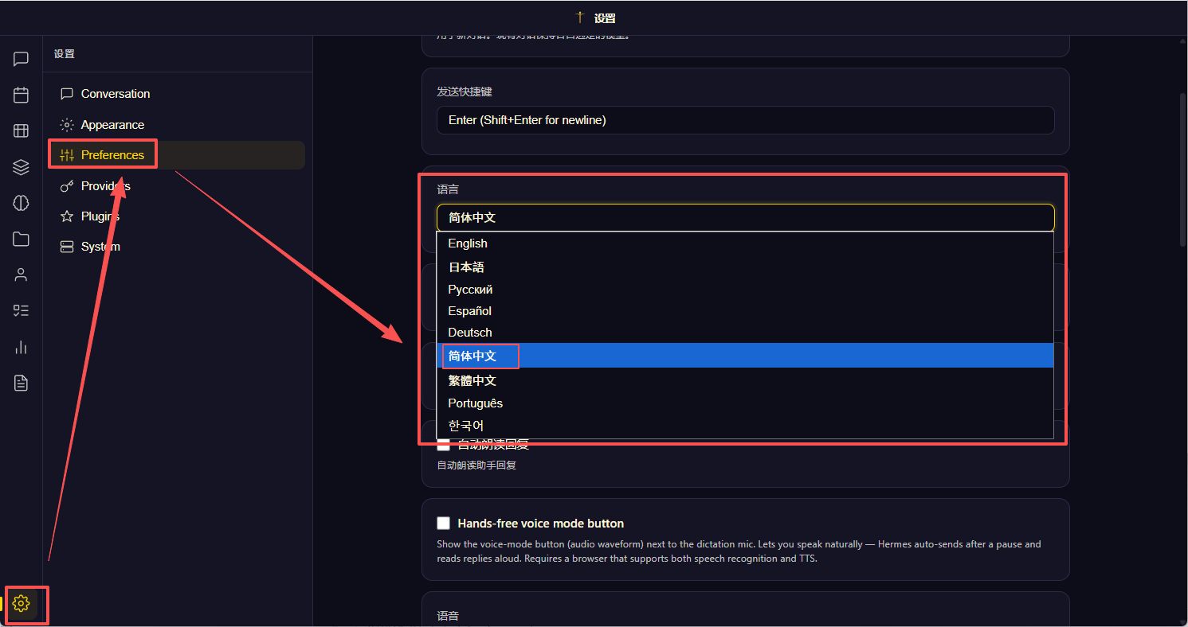Choose Português from the language list

coord(745,403)
